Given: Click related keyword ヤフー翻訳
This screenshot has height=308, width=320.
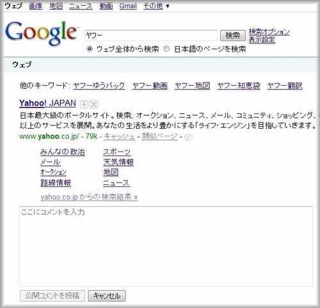Looking at the screenshot, I should (x=285, y=86).
